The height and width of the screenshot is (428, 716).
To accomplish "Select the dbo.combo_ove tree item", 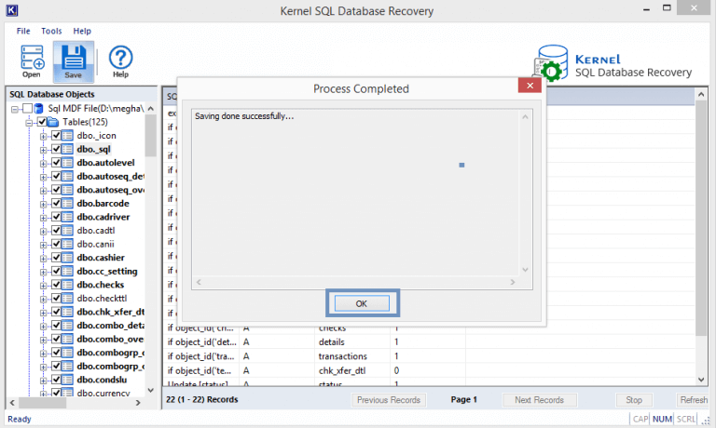I will tap(110, 339).
